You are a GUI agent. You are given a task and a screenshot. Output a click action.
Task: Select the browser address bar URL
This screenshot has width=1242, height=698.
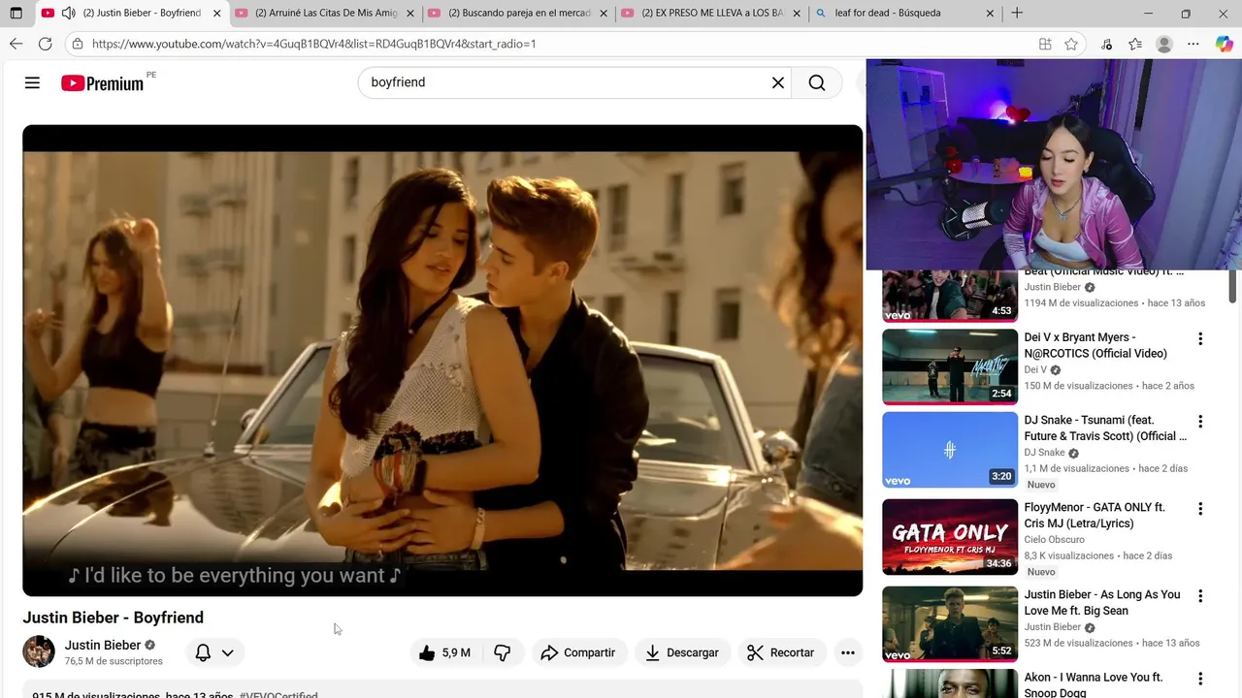coord(313,44)
